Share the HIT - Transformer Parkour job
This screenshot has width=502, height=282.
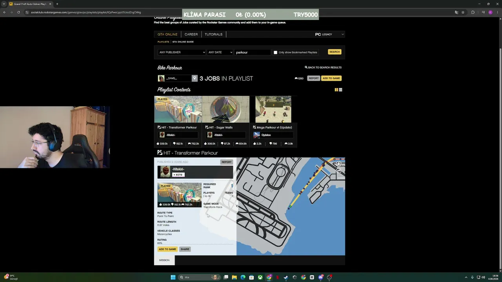(185, 249)
